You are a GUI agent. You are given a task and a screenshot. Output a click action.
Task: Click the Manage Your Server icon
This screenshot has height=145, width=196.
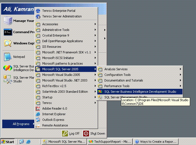(8, 21)
